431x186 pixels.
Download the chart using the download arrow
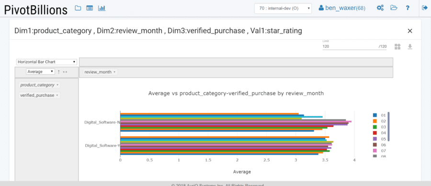(410, 47)
